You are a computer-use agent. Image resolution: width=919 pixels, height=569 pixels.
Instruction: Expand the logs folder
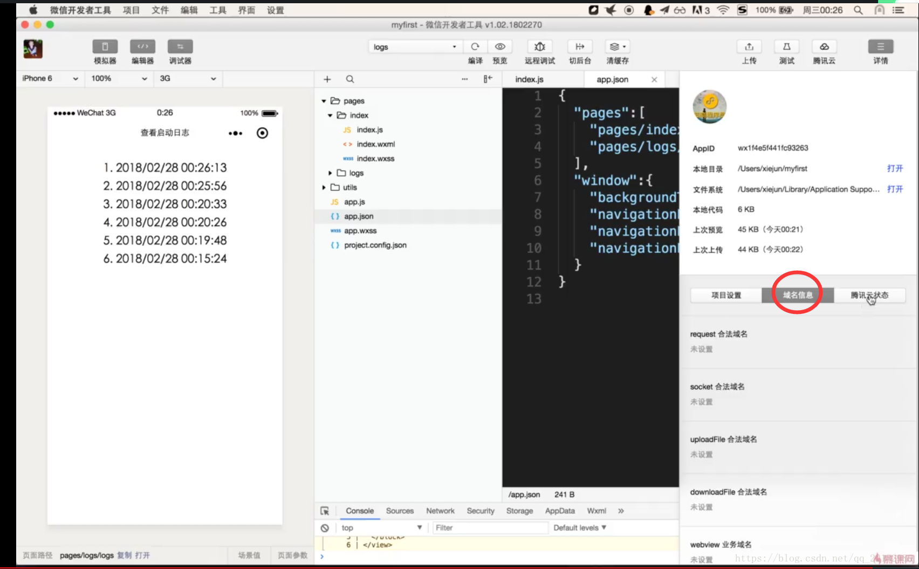[330, 173]
